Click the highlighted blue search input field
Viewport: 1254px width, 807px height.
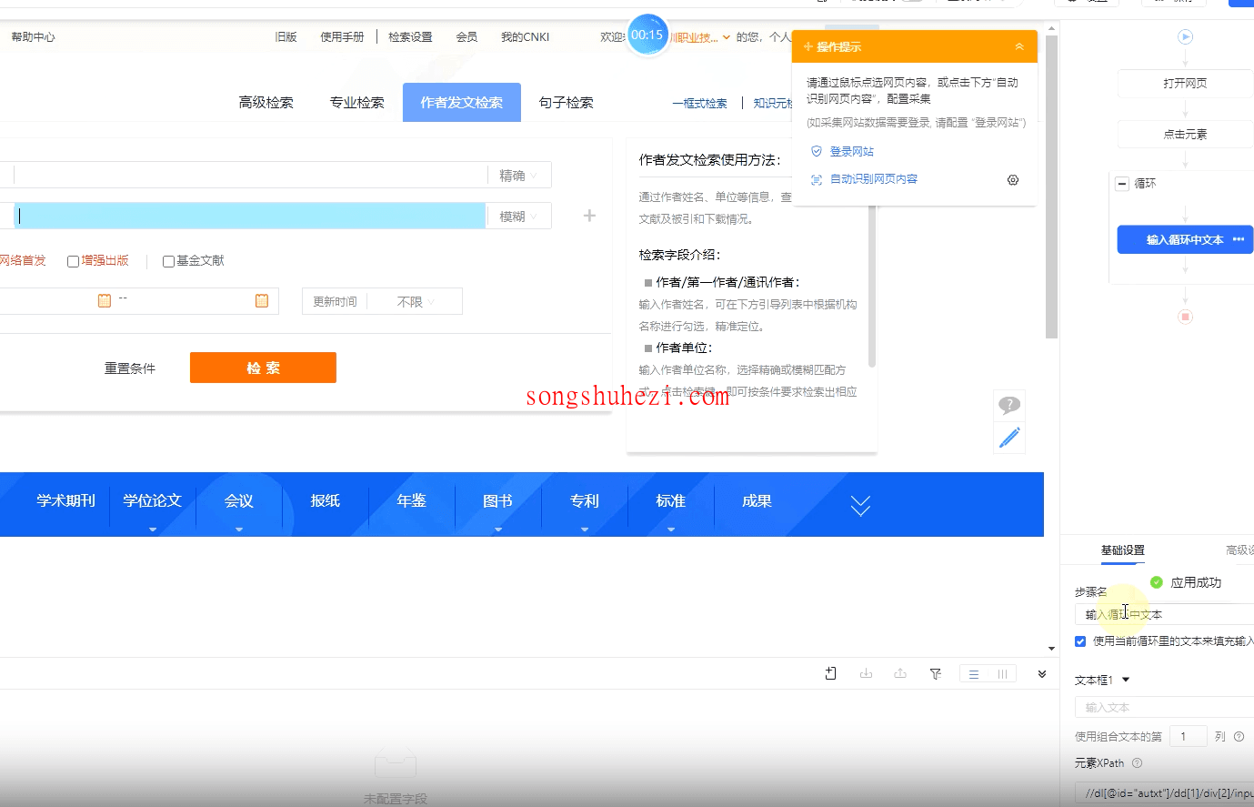click(x=250, y=216)
